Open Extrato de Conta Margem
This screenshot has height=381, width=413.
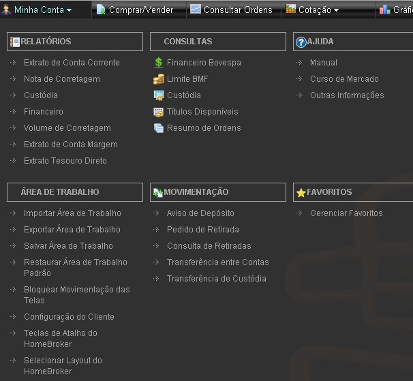(x=71, y=144)
